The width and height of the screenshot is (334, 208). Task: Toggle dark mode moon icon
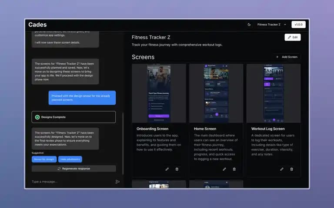pyautogui.click(x=249, y=25)
